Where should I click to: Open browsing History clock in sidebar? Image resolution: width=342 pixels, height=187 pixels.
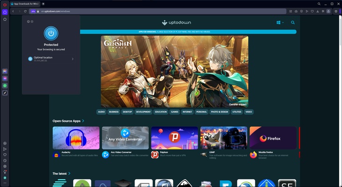[5, 161]
